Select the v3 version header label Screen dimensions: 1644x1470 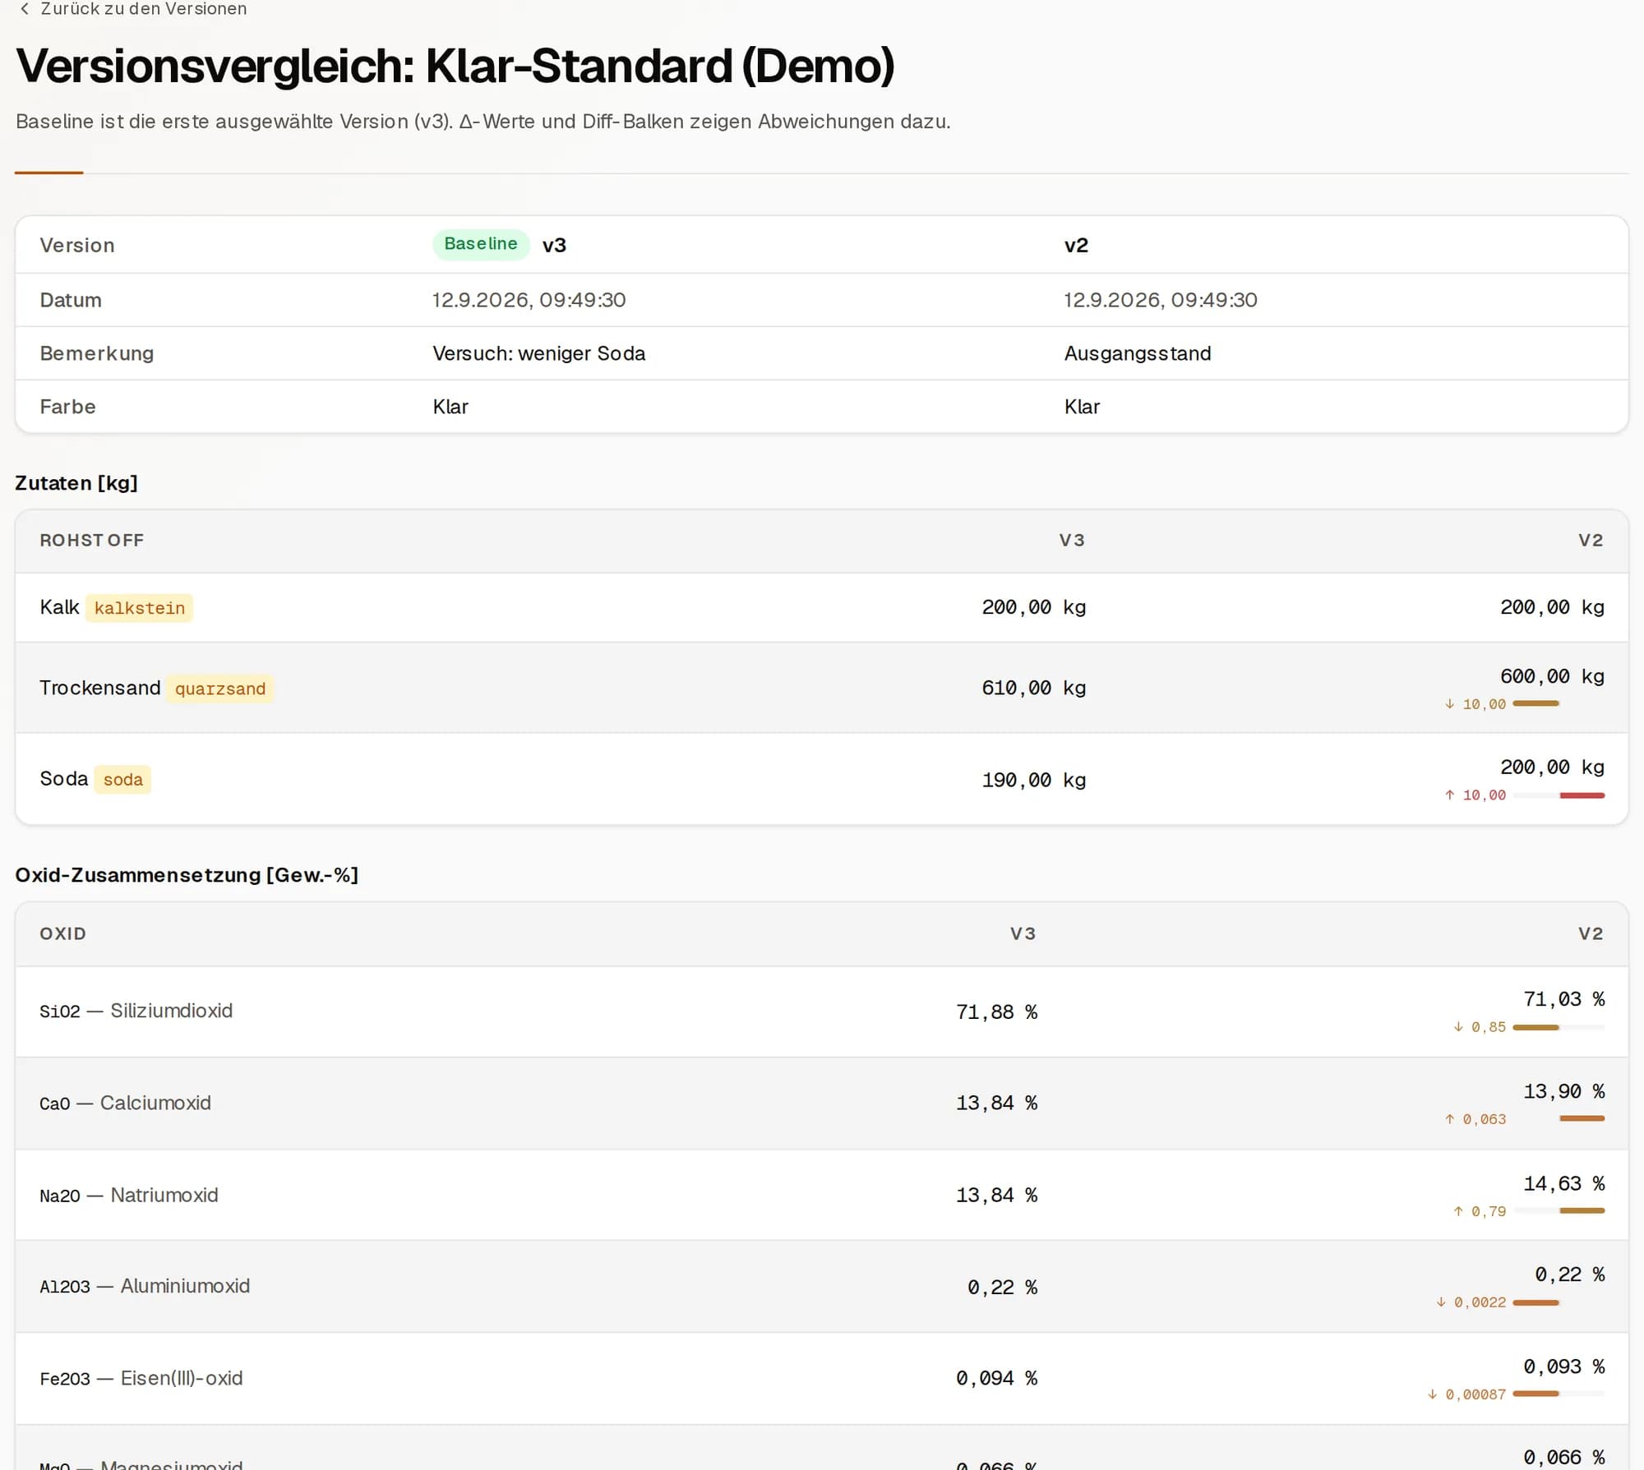[554, 245]
